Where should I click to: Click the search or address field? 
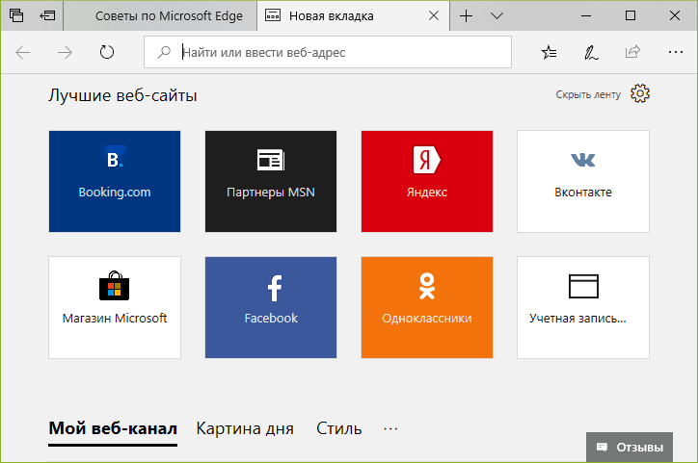(328, 52)
